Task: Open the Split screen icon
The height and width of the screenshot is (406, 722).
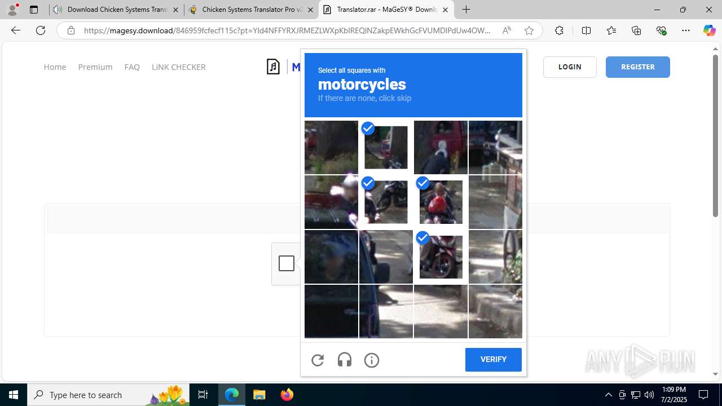Action: point(586,30)
